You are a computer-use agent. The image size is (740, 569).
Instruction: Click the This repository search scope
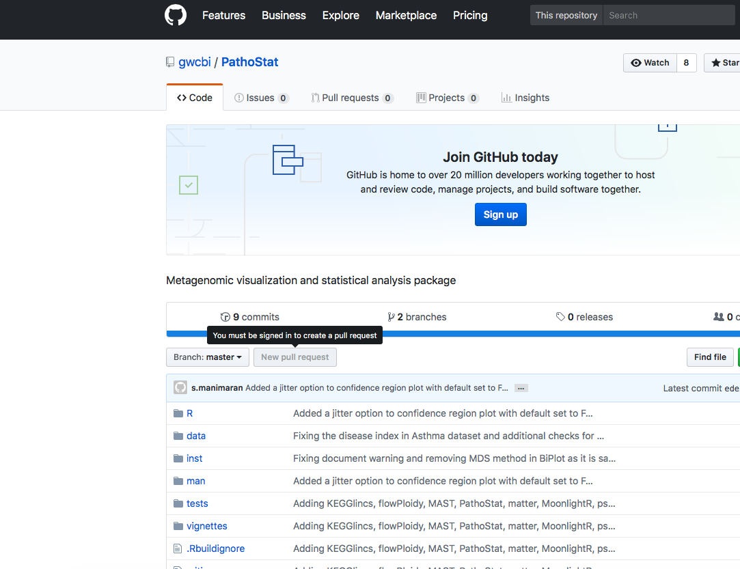[566, 15]
